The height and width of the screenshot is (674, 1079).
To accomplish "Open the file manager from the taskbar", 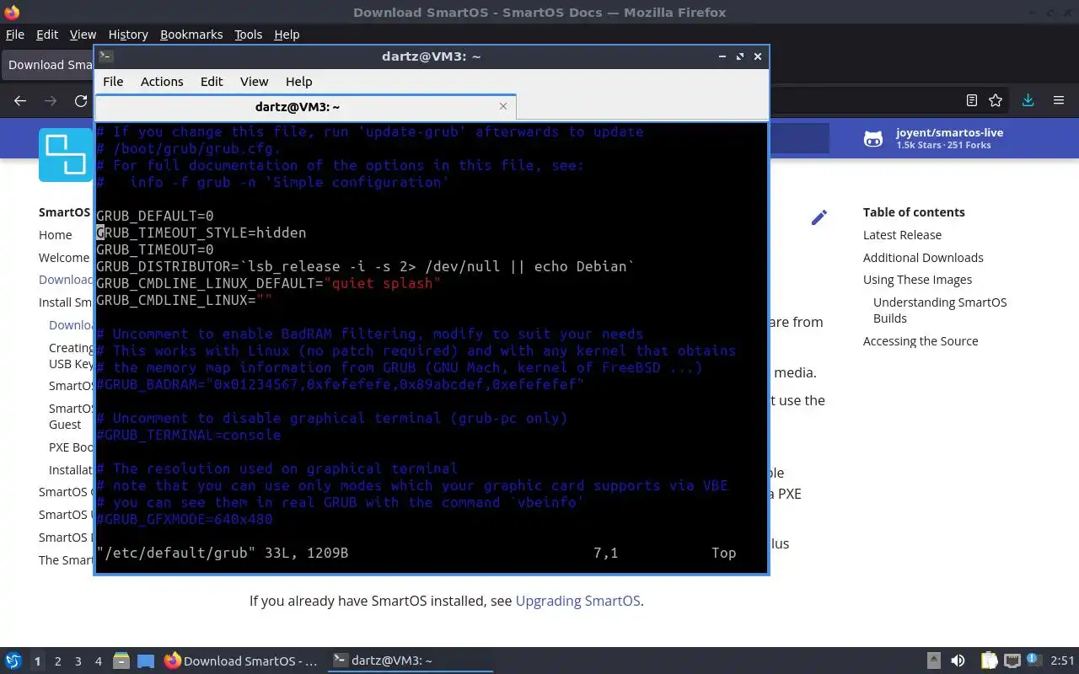I will (121, 661).
